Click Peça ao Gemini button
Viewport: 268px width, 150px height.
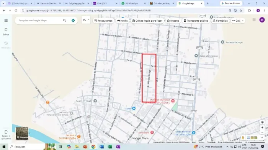pyautogui.click(x=231, y=3)
